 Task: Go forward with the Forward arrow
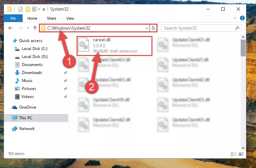[20, 28]
